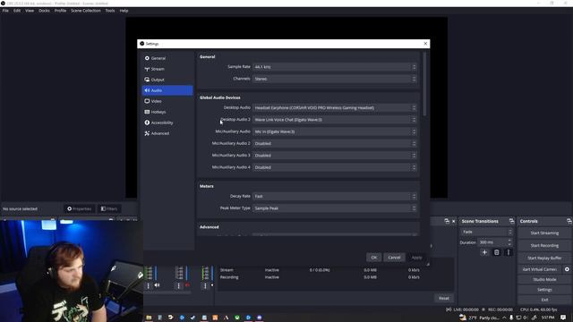This screenshot has width=573, height=322.
Task: Enable Studio Mode in Controls
Action: 544,279
